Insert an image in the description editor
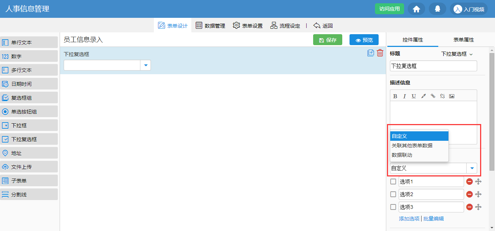 point(452,96)
